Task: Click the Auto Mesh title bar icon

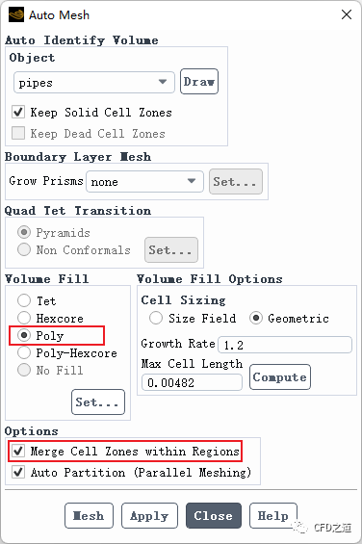Action: coord(16,14)
